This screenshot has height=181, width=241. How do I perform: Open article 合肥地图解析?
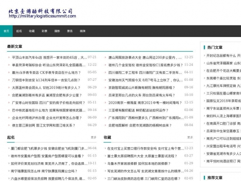(140, 125)
